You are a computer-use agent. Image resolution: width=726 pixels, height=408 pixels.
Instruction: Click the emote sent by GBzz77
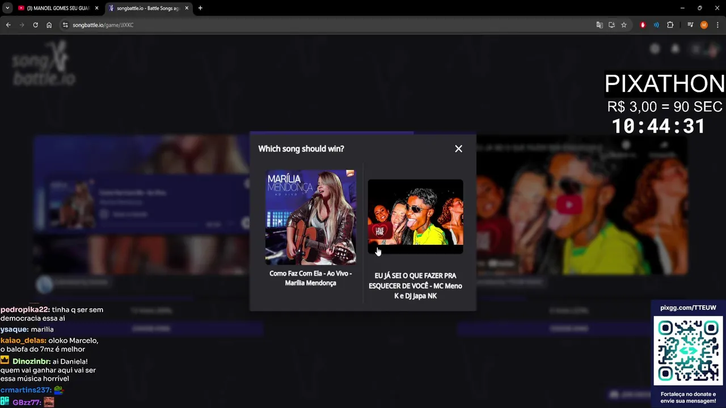49,402
